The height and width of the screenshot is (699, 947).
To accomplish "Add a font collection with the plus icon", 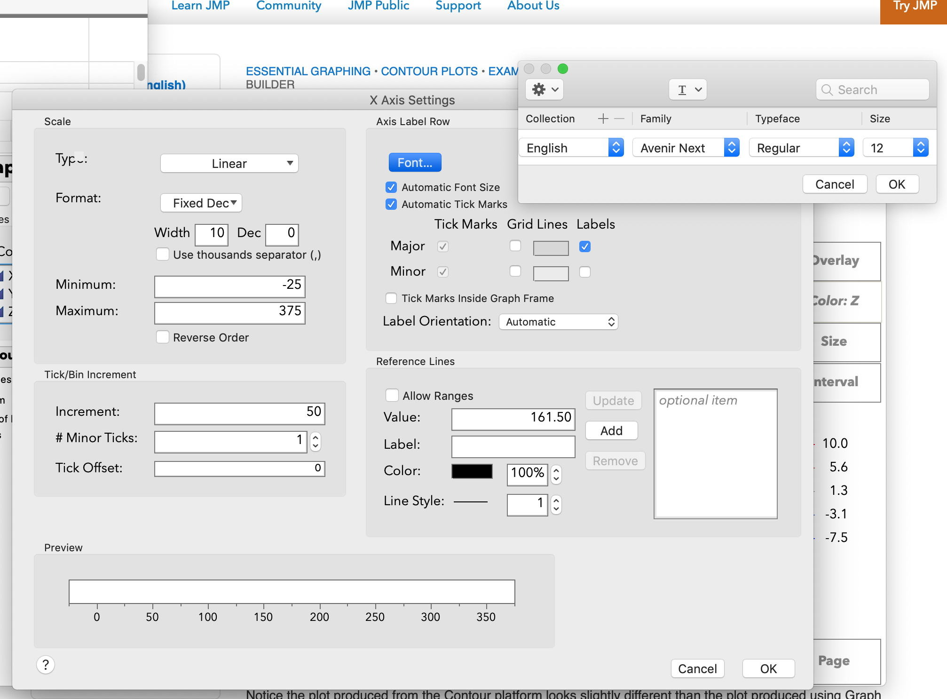I will pyautogui.click(x=602, y=118).
